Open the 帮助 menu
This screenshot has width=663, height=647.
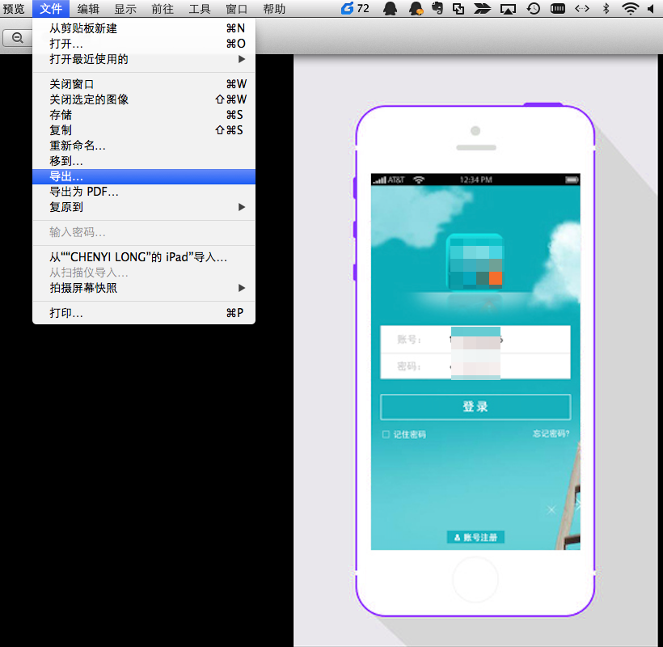click(274, 8)
